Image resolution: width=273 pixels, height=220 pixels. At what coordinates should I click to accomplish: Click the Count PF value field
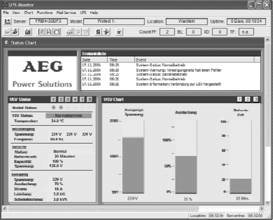pos(167,32)
